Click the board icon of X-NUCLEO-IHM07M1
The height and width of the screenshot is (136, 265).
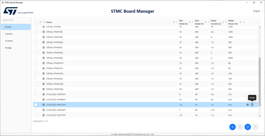point(44,94)
